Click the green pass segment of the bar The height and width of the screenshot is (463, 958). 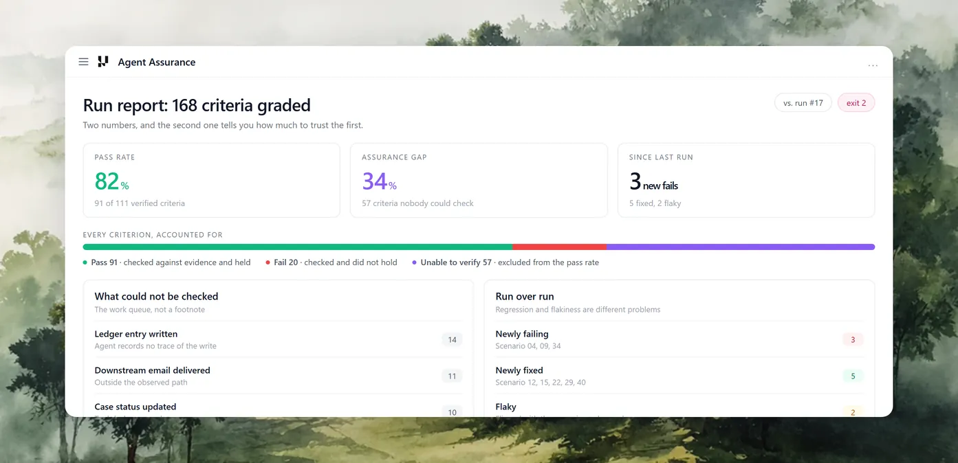point(298,247)
